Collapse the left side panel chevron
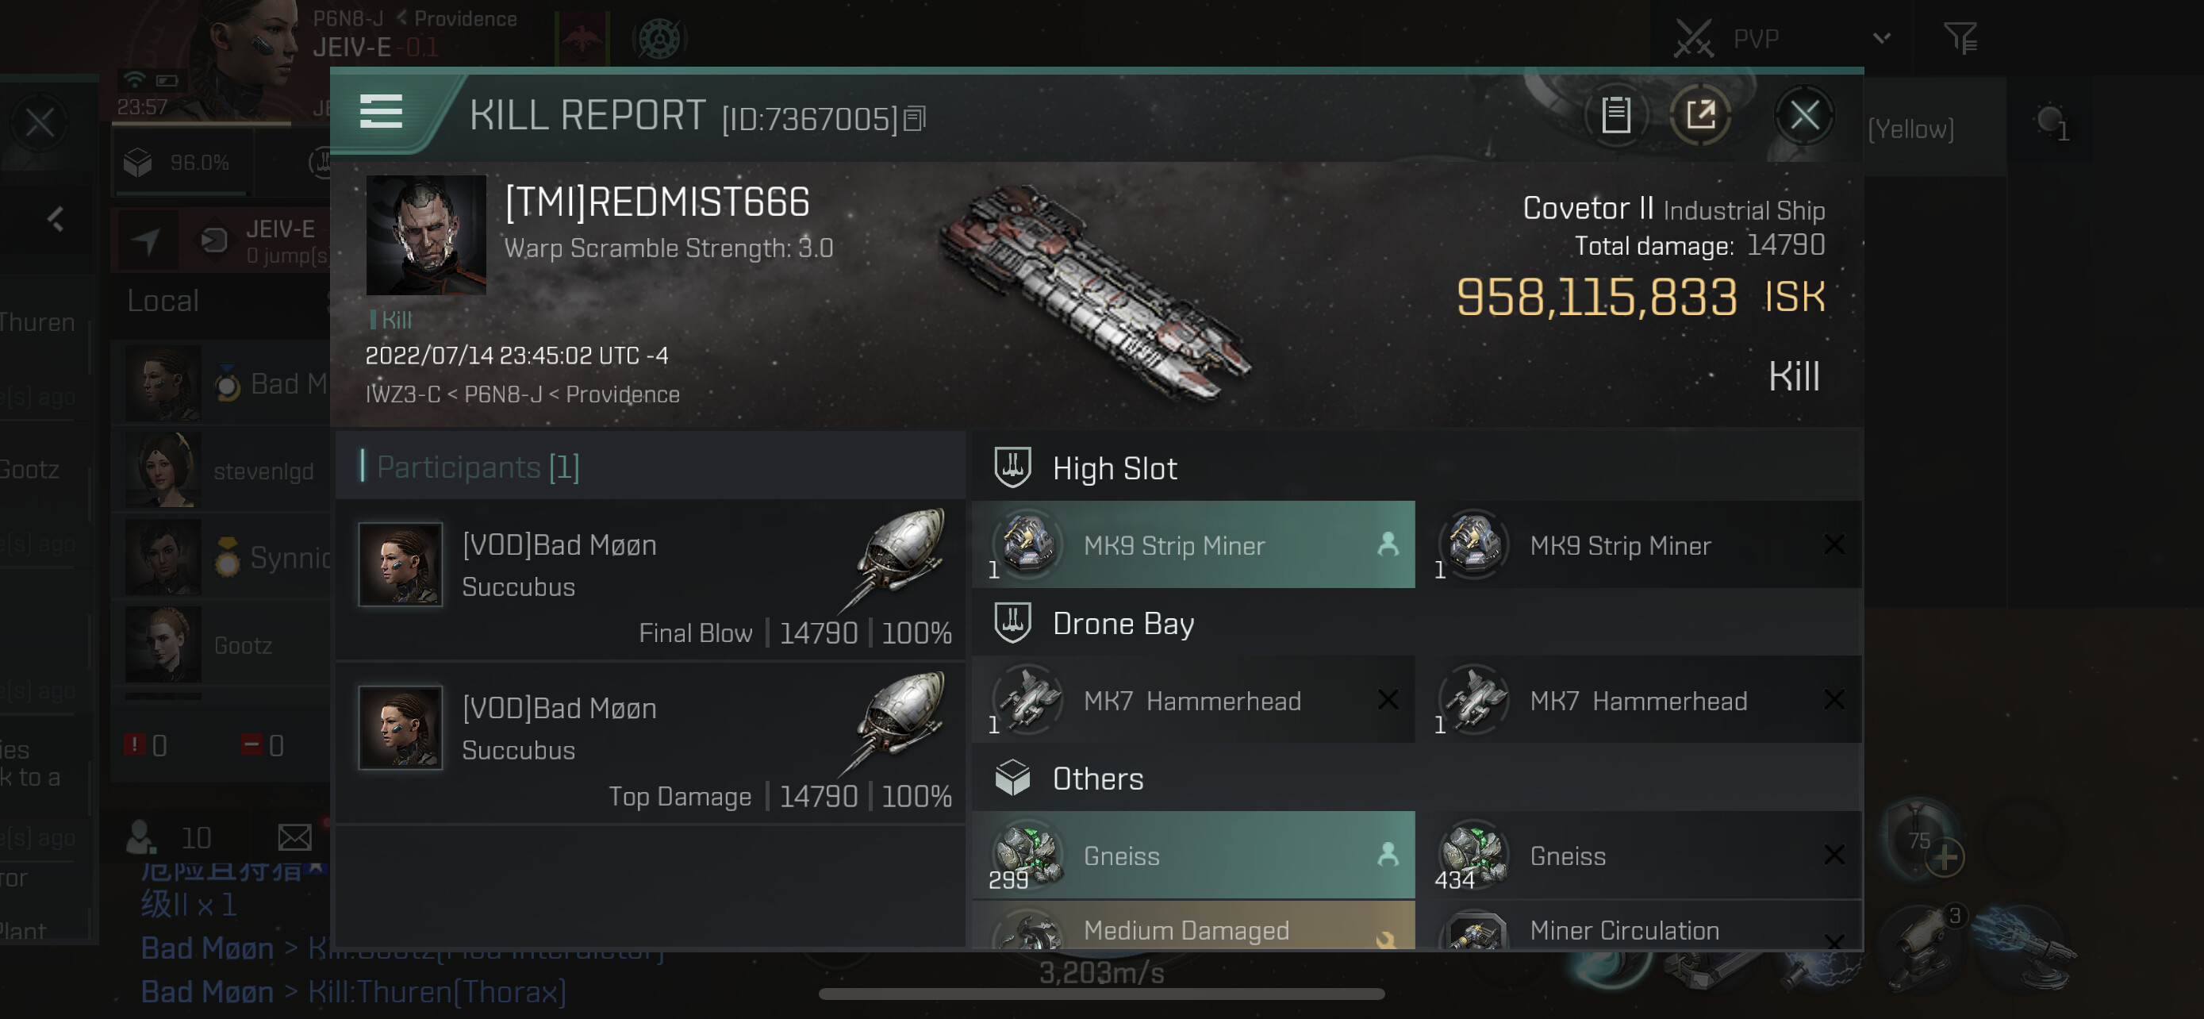 point(56,220)
